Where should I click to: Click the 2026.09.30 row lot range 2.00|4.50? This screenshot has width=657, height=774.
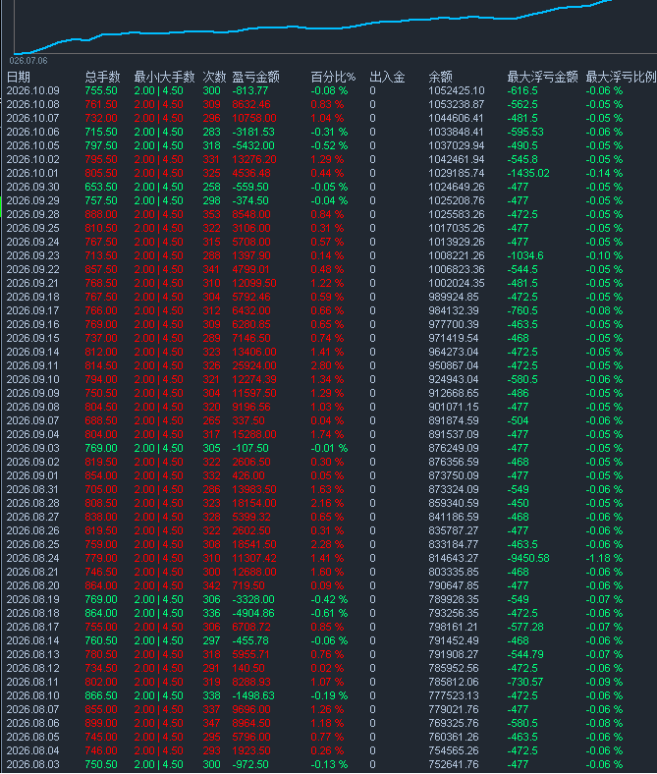pyautogui.click(x=158, y=187)
